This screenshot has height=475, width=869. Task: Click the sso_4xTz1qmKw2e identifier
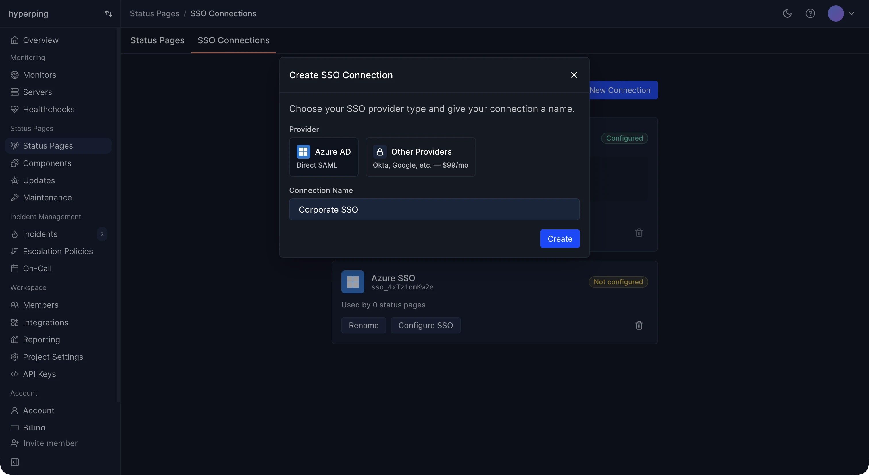coord(402,287)
